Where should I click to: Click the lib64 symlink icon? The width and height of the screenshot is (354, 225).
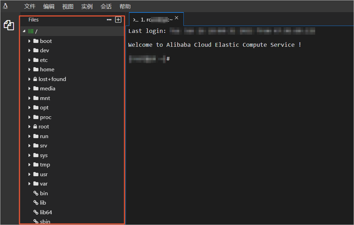(x=36, y=212)
